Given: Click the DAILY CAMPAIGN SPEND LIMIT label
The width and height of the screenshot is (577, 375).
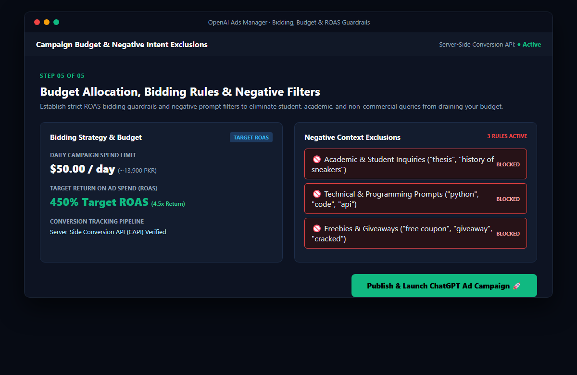Looking at the screenshot, I should (93, 155).
